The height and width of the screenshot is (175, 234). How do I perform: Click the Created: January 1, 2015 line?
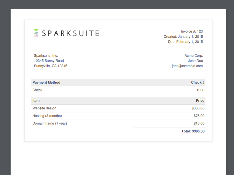pyautogui.click(x=183, y=36)
